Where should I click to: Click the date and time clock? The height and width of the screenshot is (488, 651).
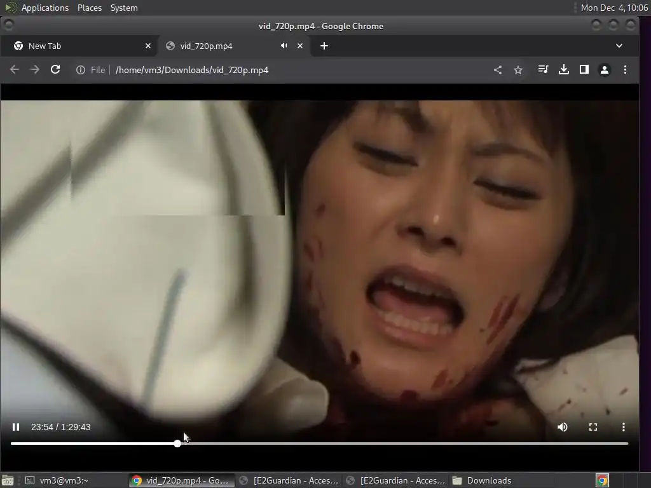[x=614, y=8]
